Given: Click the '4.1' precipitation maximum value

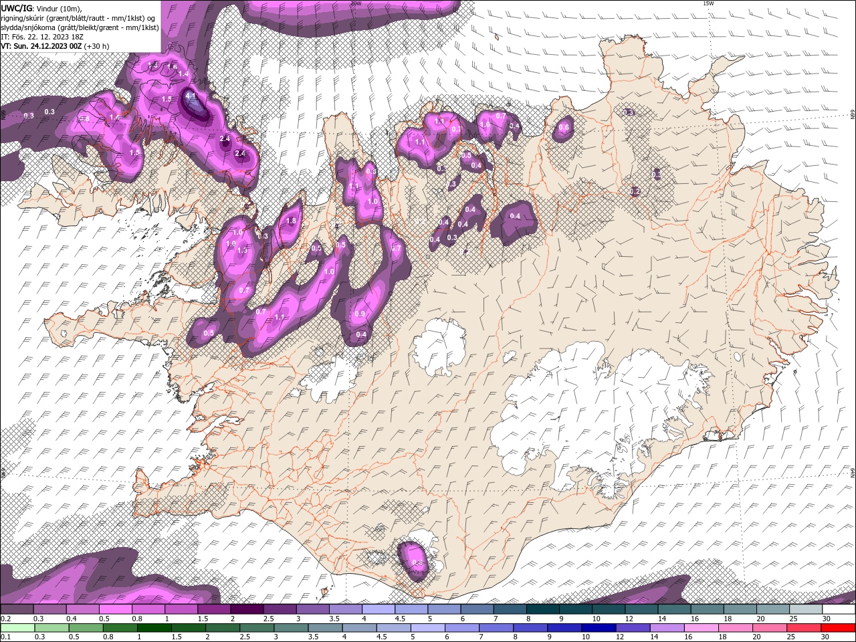Looking at the screenshot, I should [x=191, y=96].
